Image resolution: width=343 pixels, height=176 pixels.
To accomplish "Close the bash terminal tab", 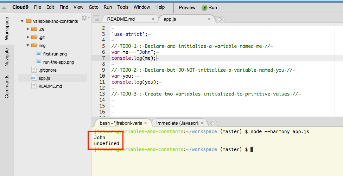I will (146, 123).
